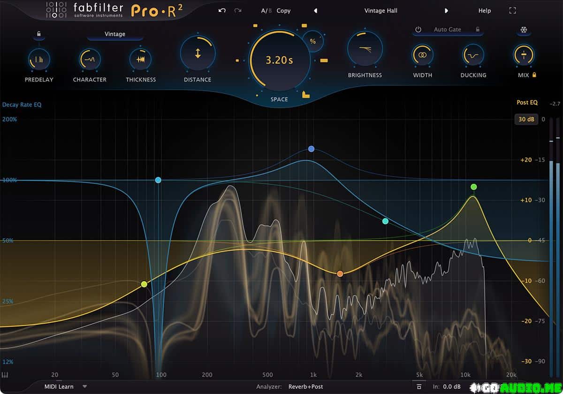Toggle the lock beside Auto Gate

(478, 30)
